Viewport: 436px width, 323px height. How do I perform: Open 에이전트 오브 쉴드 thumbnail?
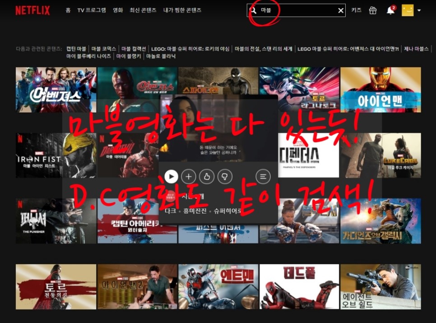pos(380,286)
